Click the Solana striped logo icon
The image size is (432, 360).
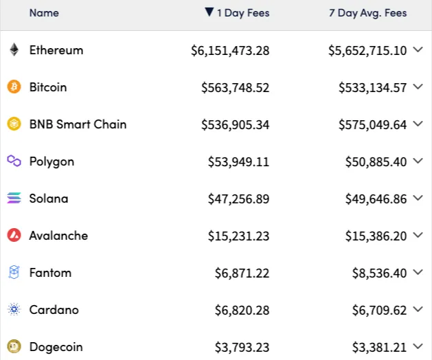coord(14,198)
